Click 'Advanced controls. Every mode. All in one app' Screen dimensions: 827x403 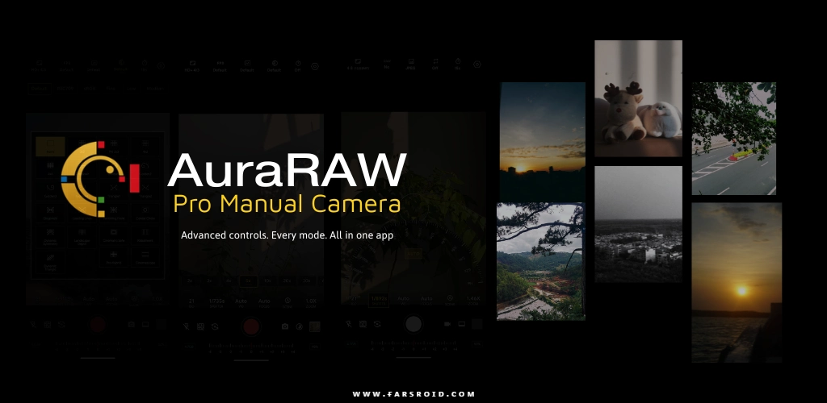[287, 235]
